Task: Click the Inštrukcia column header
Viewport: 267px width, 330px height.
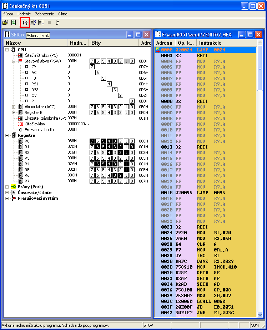Action: point(227,43)
